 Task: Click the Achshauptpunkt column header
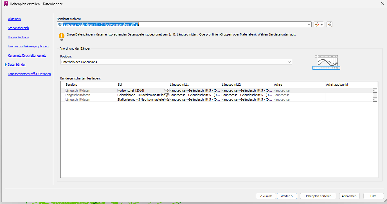click(351, 85)
